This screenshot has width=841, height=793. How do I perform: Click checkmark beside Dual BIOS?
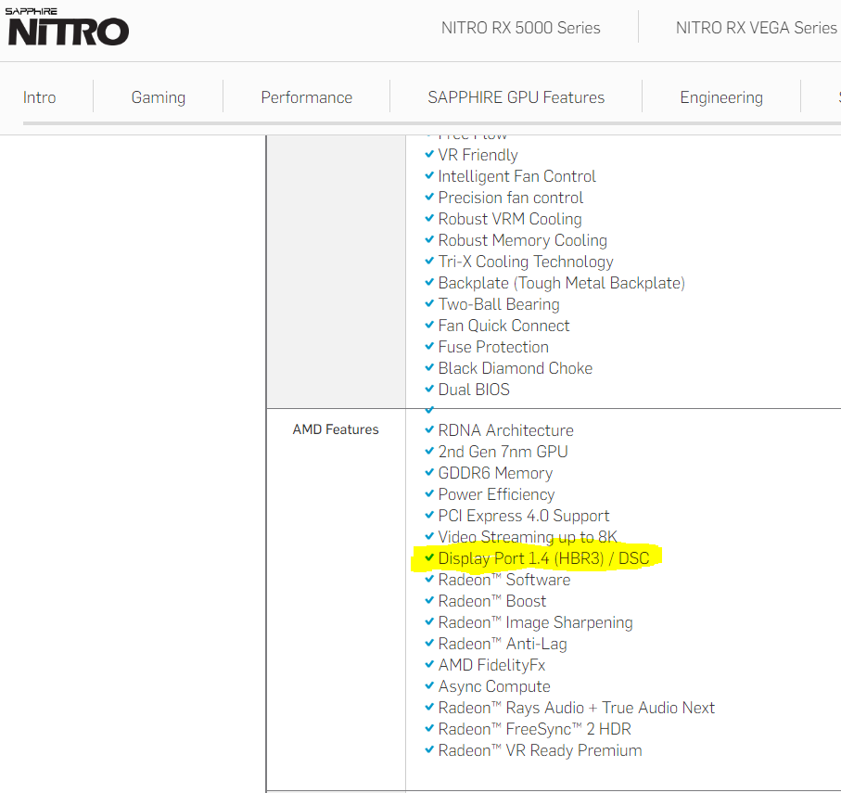point(429,388)
